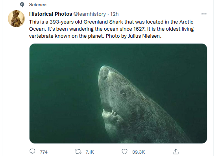Click the phrase 'Photo by Julius Nielsen'
Viewport: 220px width, 156px height.
(x=133, y=36)
